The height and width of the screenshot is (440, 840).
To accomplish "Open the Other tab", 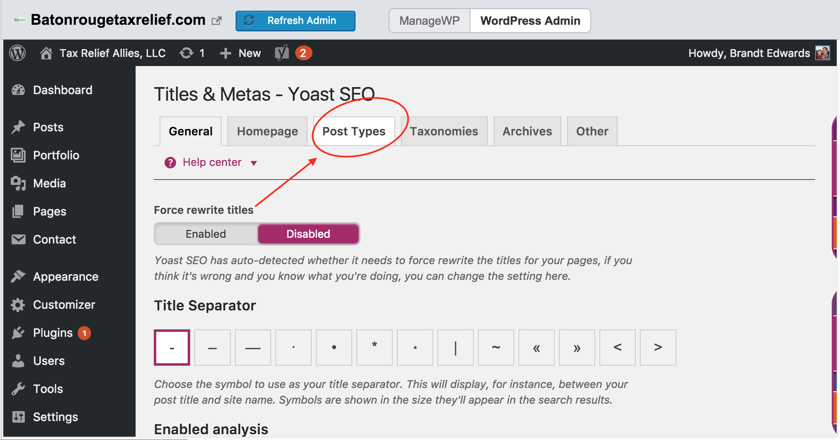I will pyautogui.click(x=592, y=131).
